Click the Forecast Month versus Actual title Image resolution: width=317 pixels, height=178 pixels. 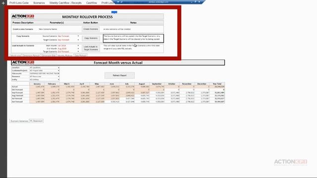pyautogui.click(x=118, y=63)
